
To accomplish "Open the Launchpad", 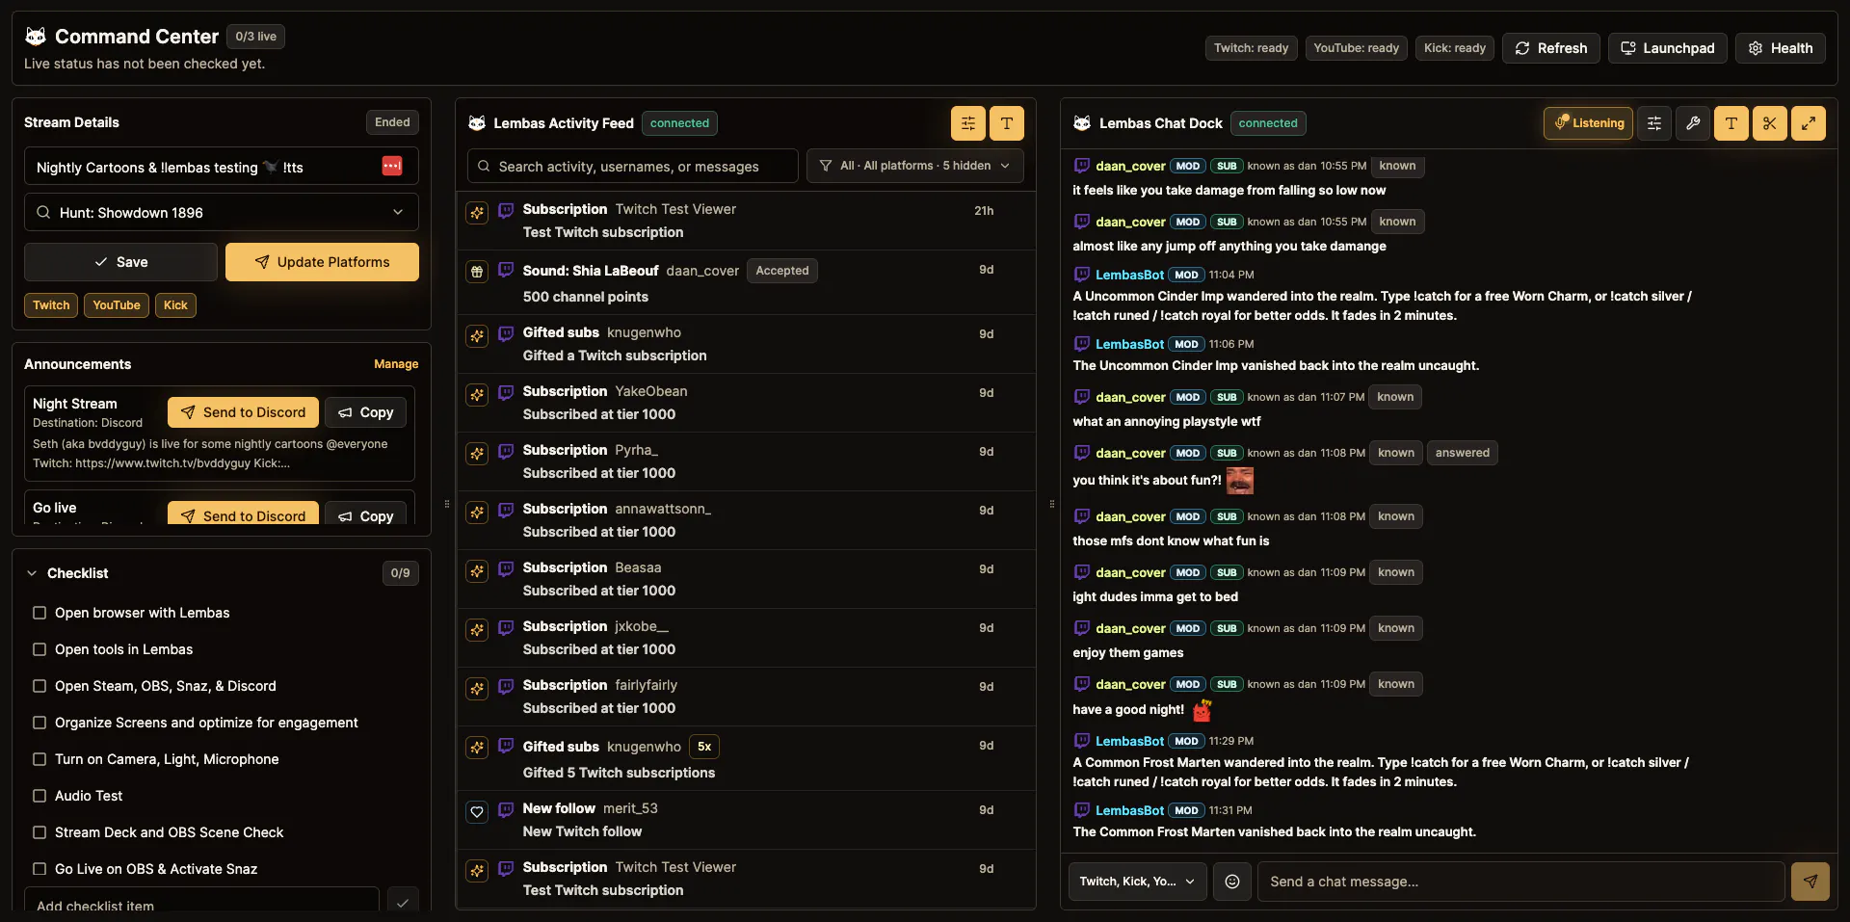I will pyautogui.click(x=1667, y=48).
